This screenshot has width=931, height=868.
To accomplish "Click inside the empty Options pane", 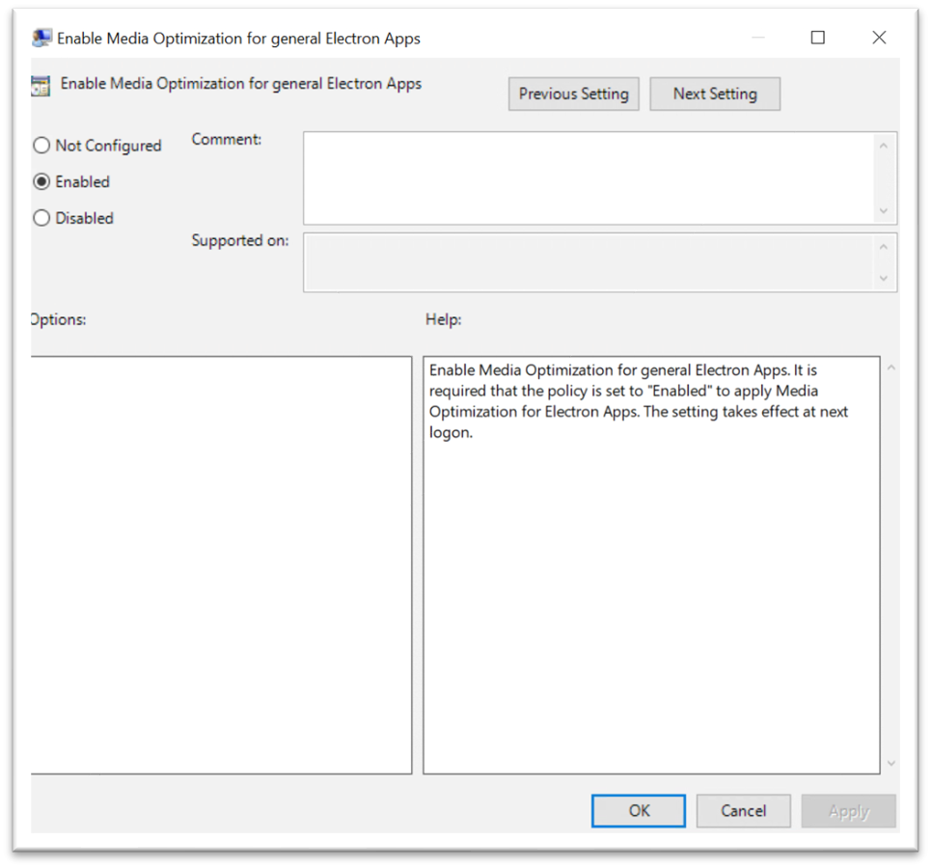I will click(x=222, y=564).
